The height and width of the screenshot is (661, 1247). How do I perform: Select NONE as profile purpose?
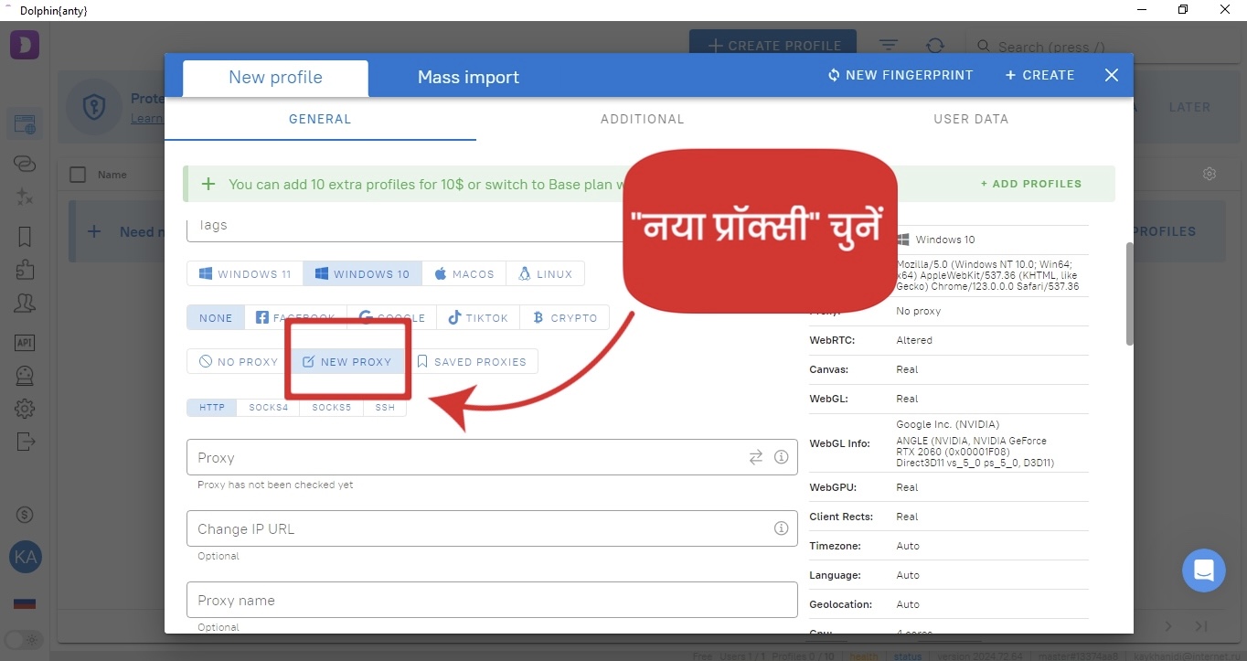click(216, 317)
